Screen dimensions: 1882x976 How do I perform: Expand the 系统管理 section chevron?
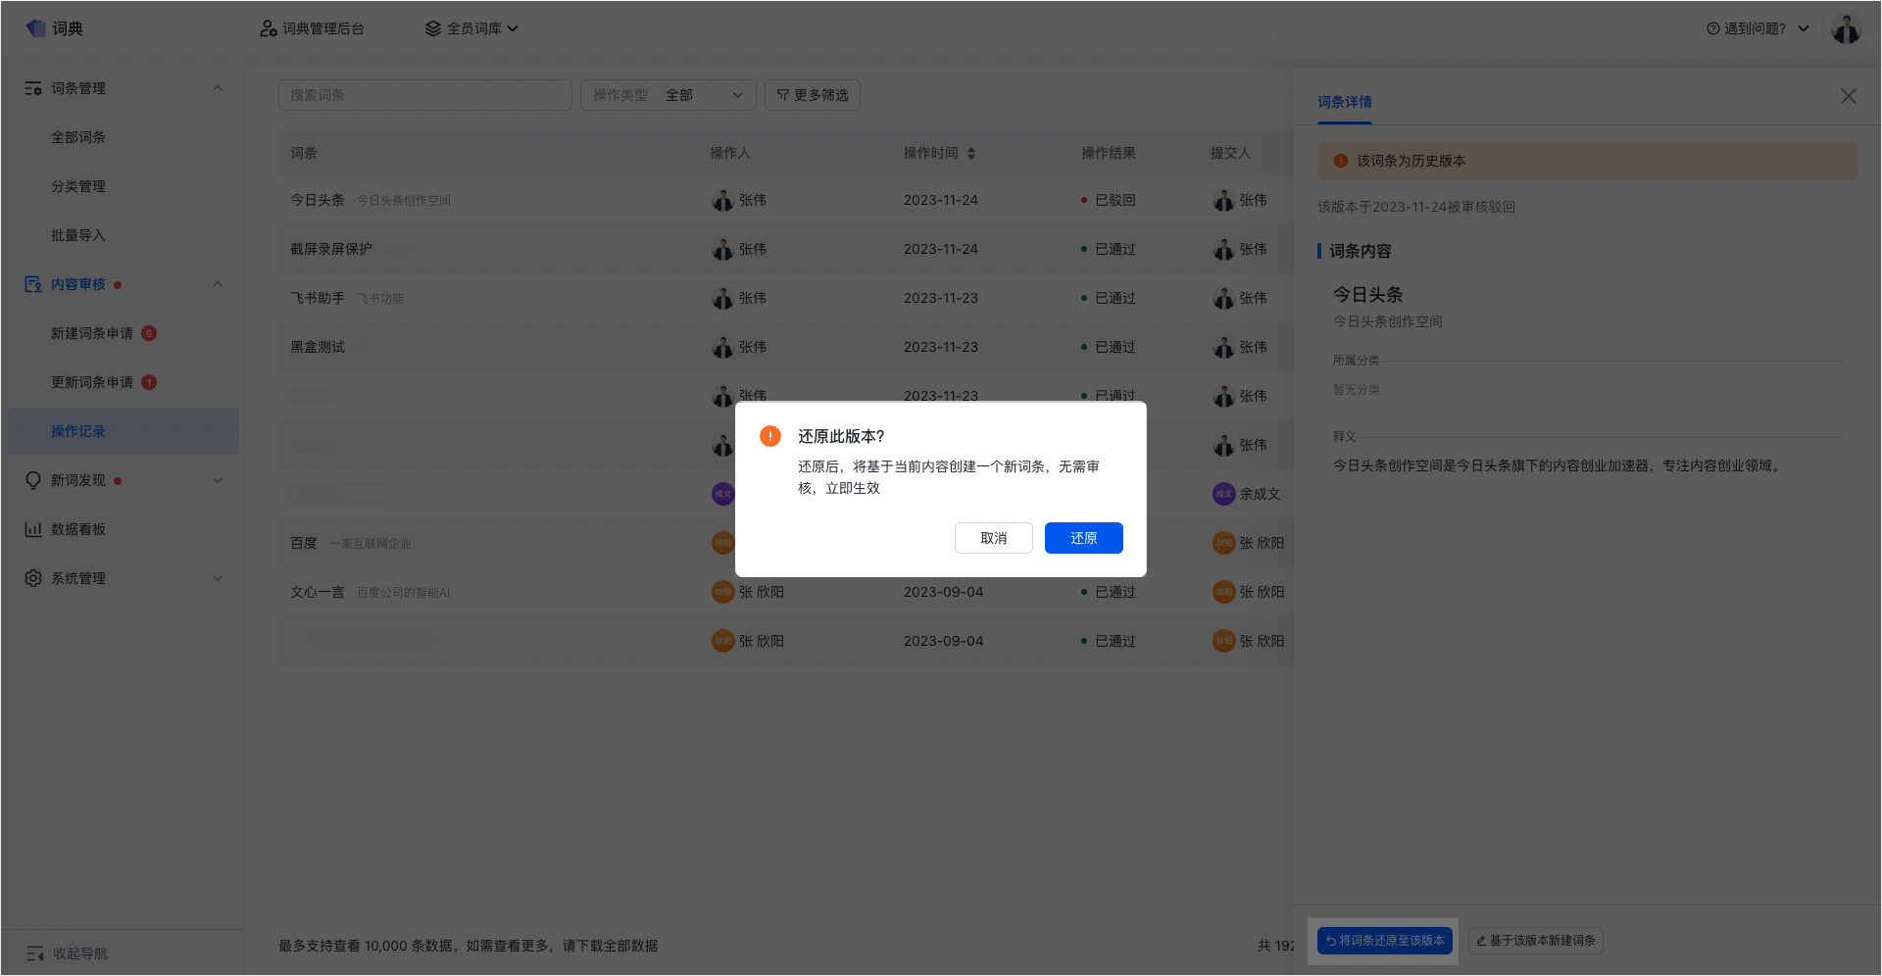click(218, 578)
